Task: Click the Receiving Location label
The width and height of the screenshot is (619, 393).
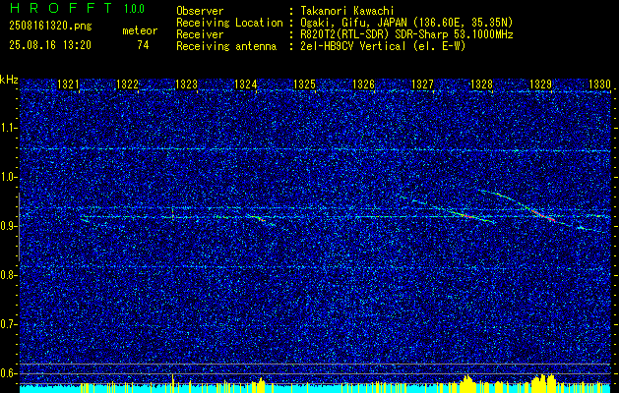Action: [229, 23]
